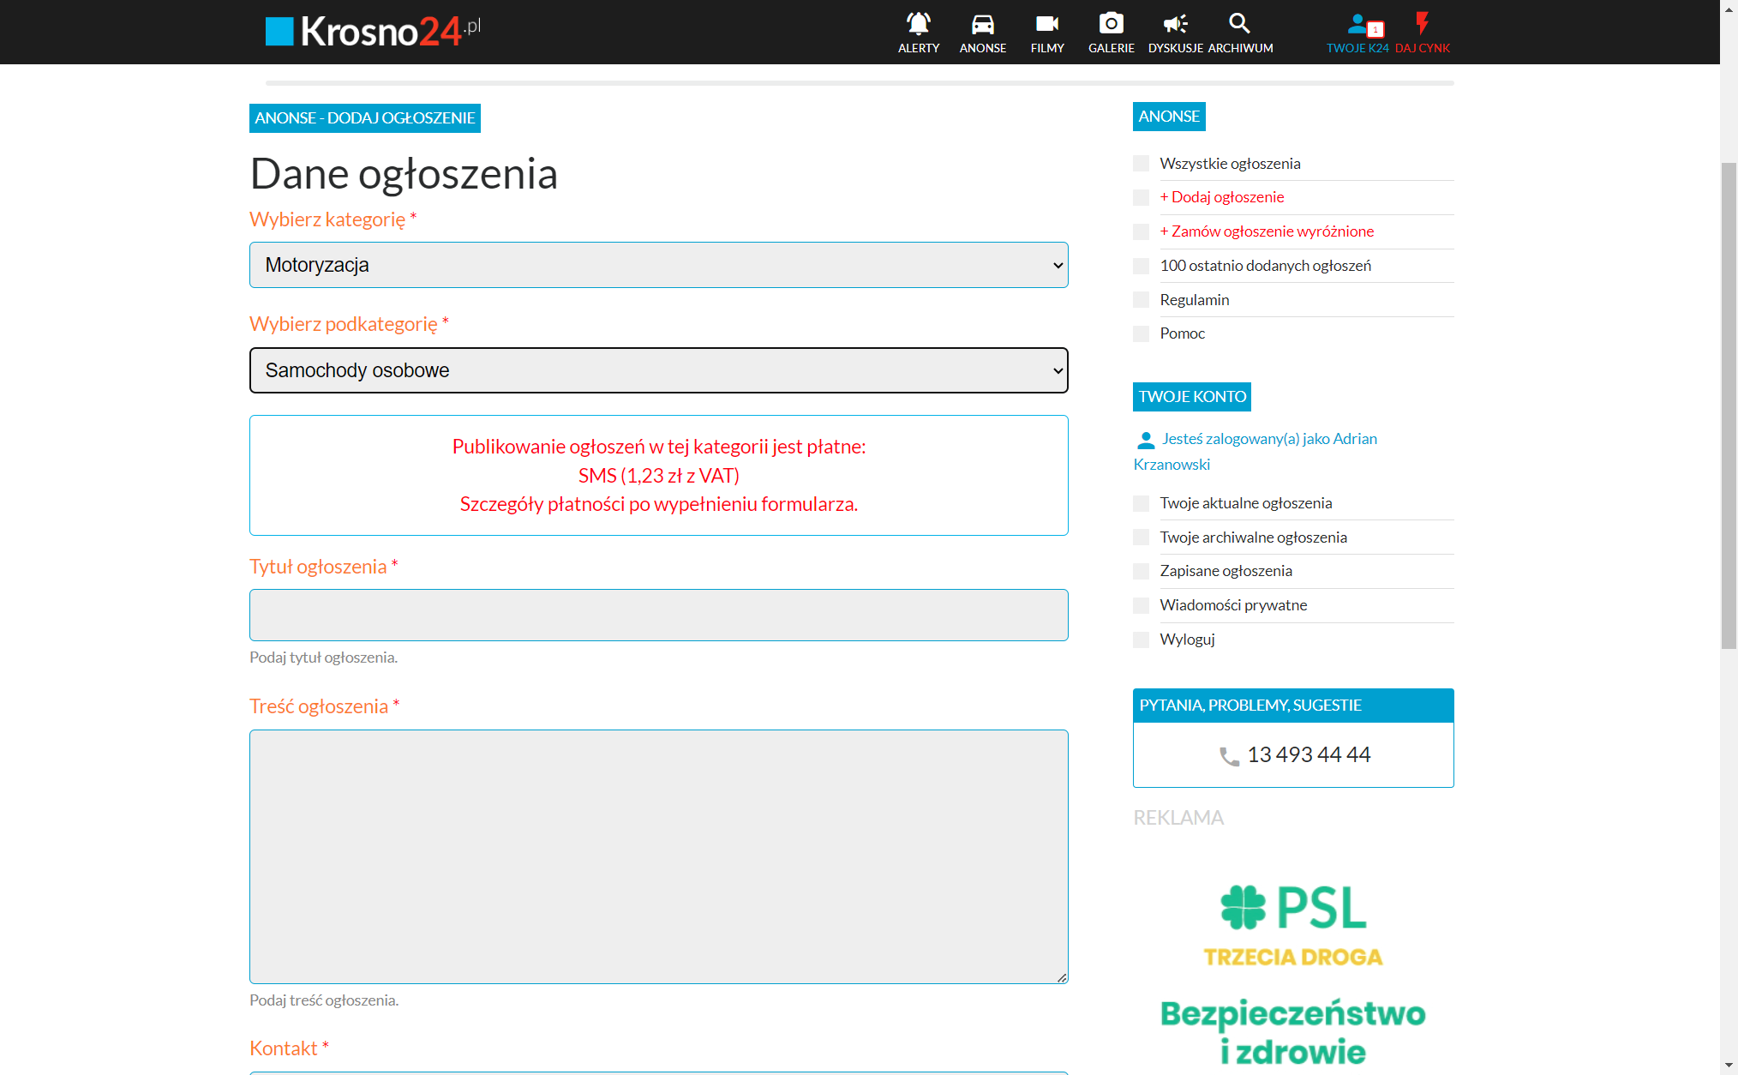The height and width of the screenshot is (1075, 1738).
Task: Click the user icon beside logged-in name
Action: tap(1146, 441)
